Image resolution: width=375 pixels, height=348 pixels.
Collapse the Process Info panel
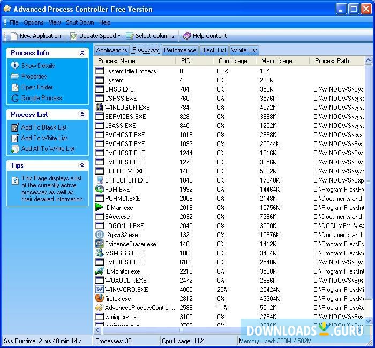[x=82, y=53]
